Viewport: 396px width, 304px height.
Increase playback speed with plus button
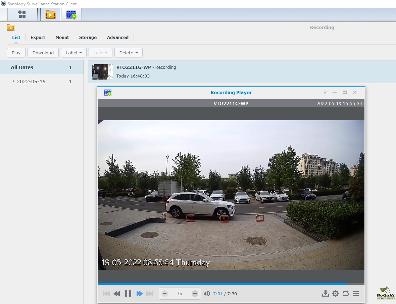(x=195, y=294)
